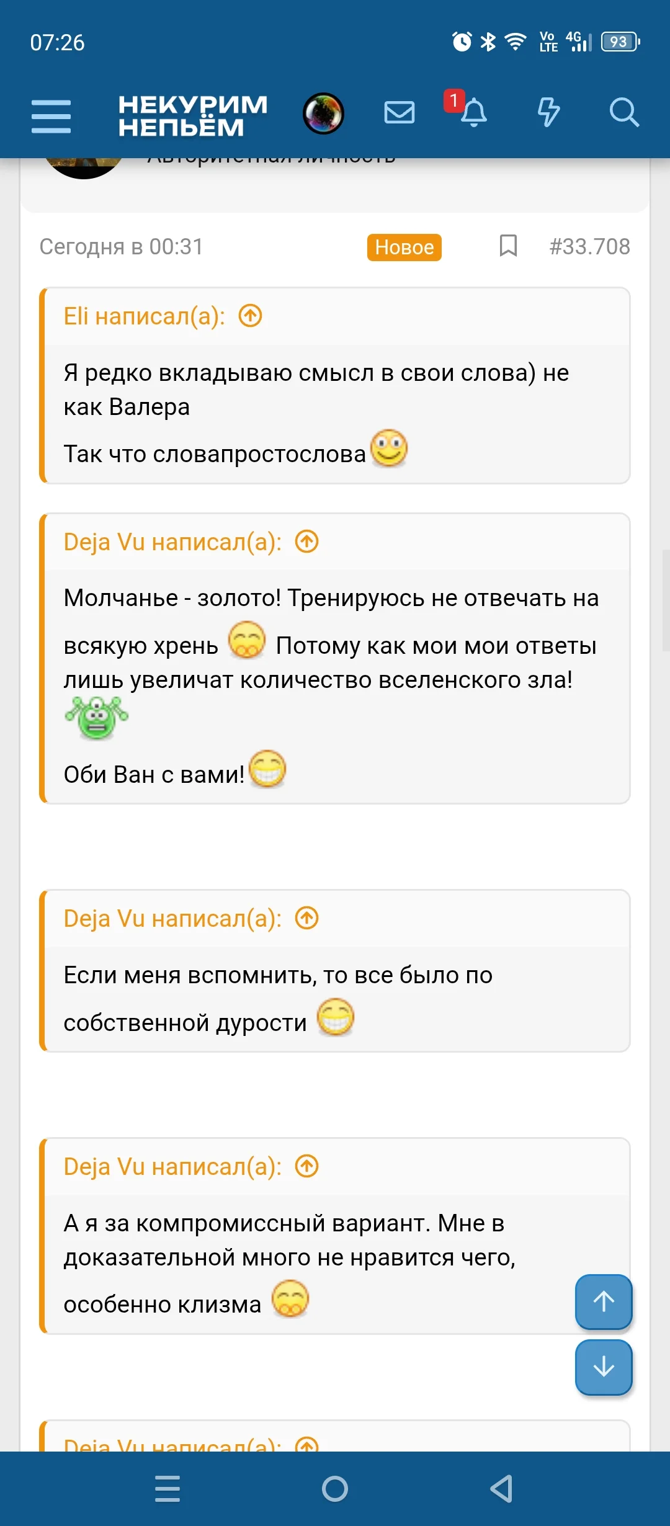The image size is (670, 1526).
Task: Bookmark the post using the bookmark icon
Action: (507, 246)
